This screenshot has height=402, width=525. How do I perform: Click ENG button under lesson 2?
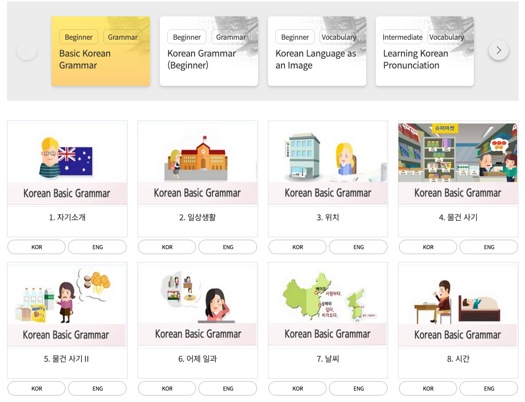pos(228,247)
